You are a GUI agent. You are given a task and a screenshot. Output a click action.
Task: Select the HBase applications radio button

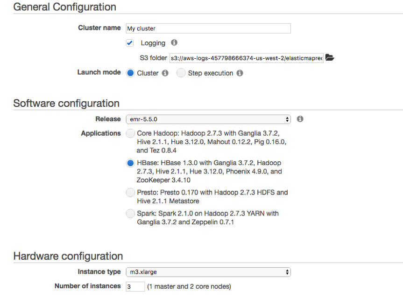131,163
